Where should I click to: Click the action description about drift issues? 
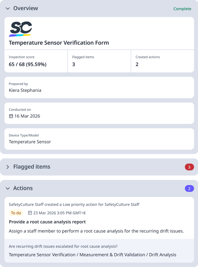pos(96,231)
